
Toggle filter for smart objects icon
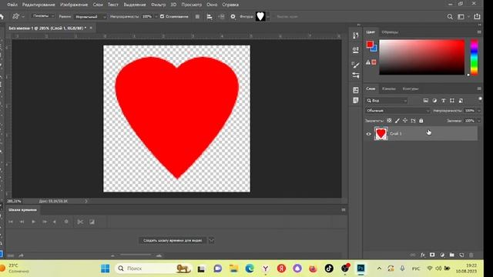click(x=461, y=101)
